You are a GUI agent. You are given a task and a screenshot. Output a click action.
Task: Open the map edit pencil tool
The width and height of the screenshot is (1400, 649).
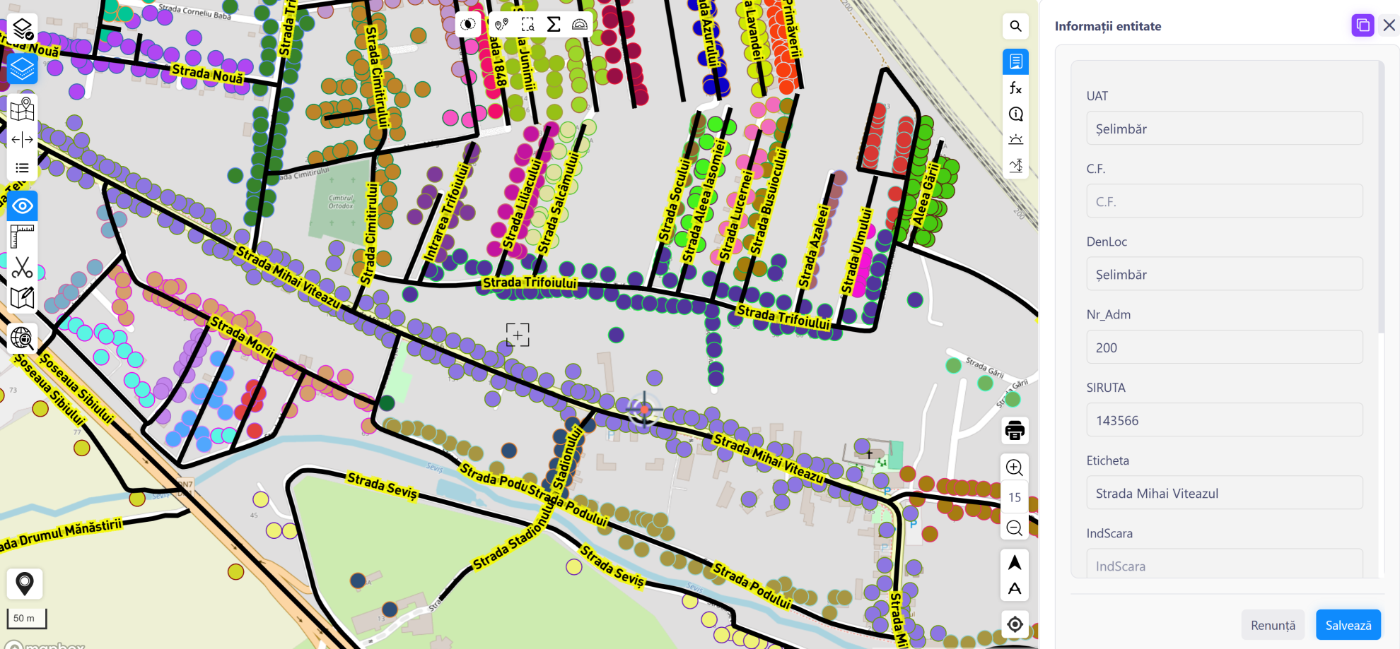(22, 298)
